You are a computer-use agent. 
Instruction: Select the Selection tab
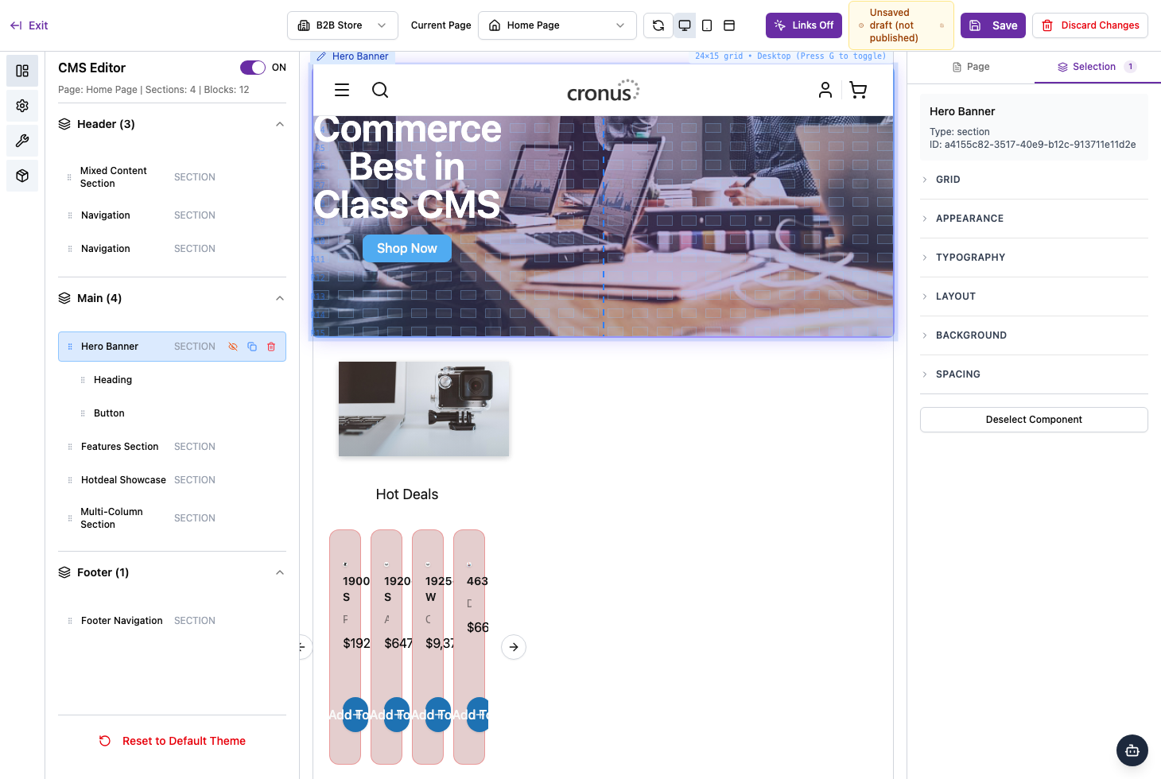[x=1097, y=67]
